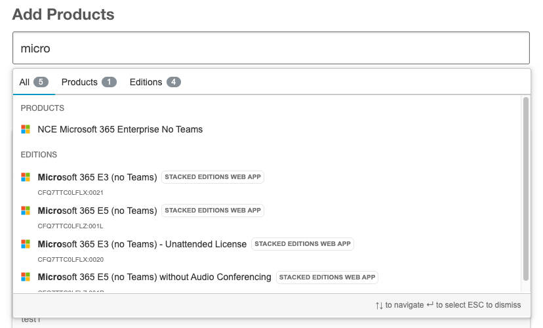Image resolution: width=543 pixels, height=328 pixels.
Task: Click the Microsoft logo for 365 E3 (no Teams)
Action: pyautogui.click(x=26, y=177)
